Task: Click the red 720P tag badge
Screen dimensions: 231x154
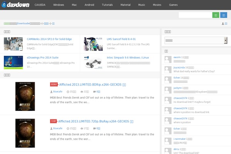Action: click(54, 121)
